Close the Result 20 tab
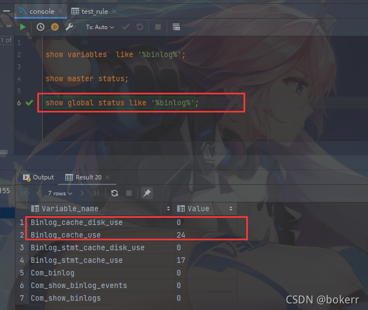This screenshot has height=310, width=368. (107, 177)
